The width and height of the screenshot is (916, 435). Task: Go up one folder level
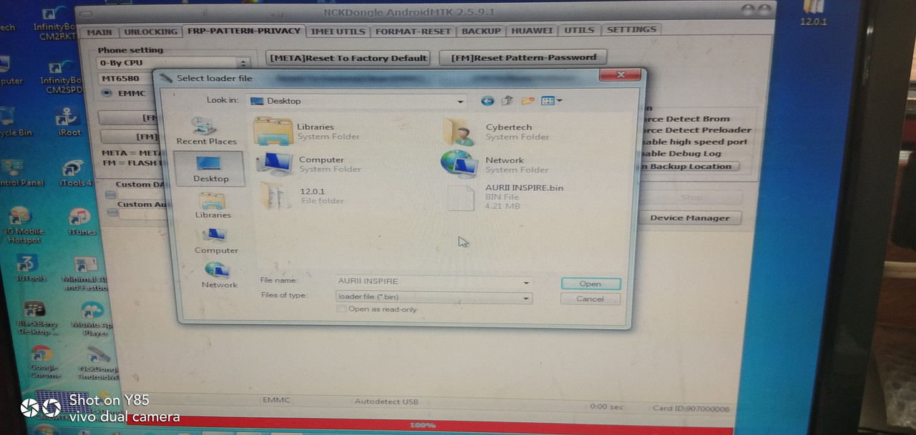click(x=507, y=101)
